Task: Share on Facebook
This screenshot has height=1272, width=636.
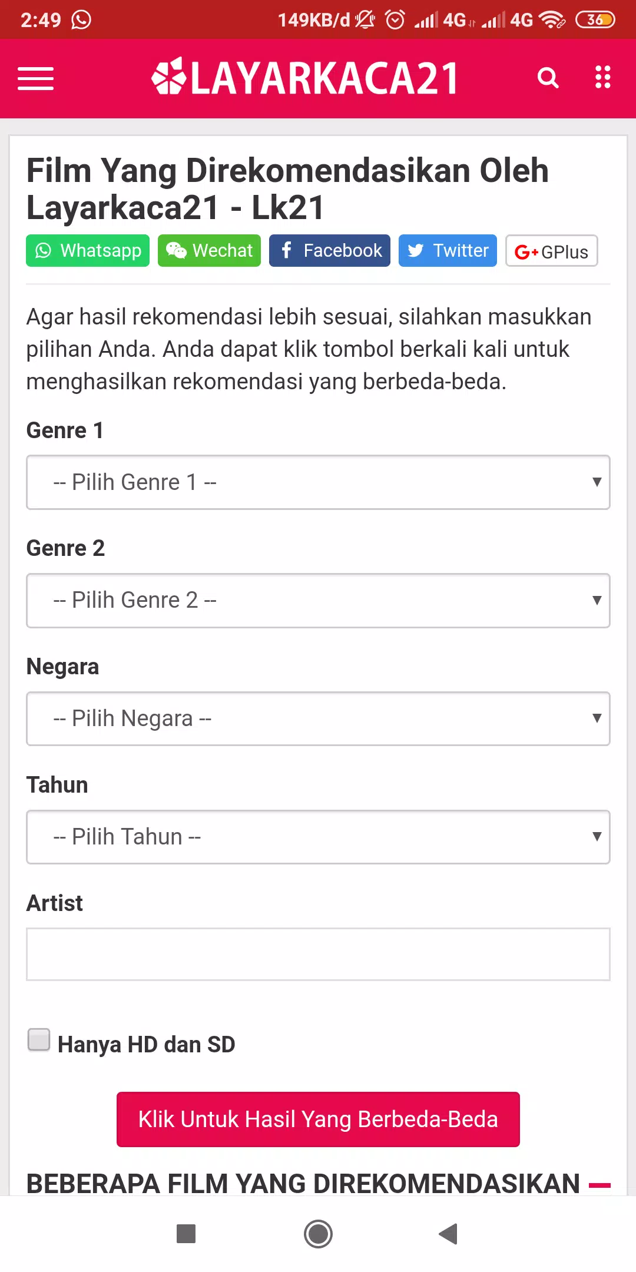Action: pyautogui.click(x=329, y=251)
